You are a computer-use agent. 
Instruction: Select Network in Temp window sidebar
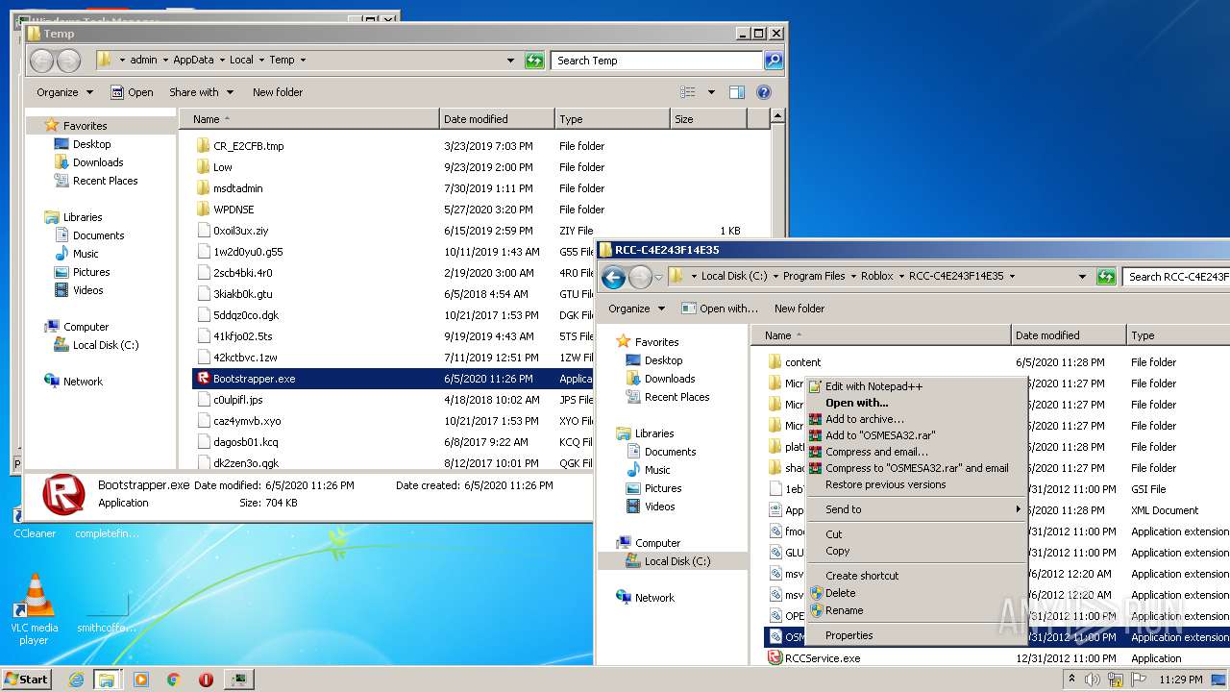click(x=83, y=382)
